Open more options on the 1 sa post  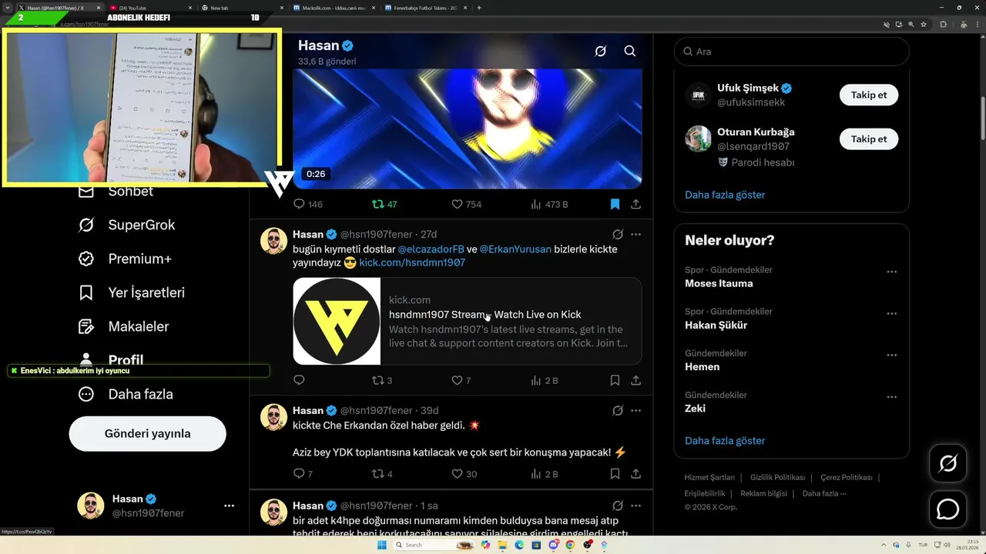coord(636,506)
